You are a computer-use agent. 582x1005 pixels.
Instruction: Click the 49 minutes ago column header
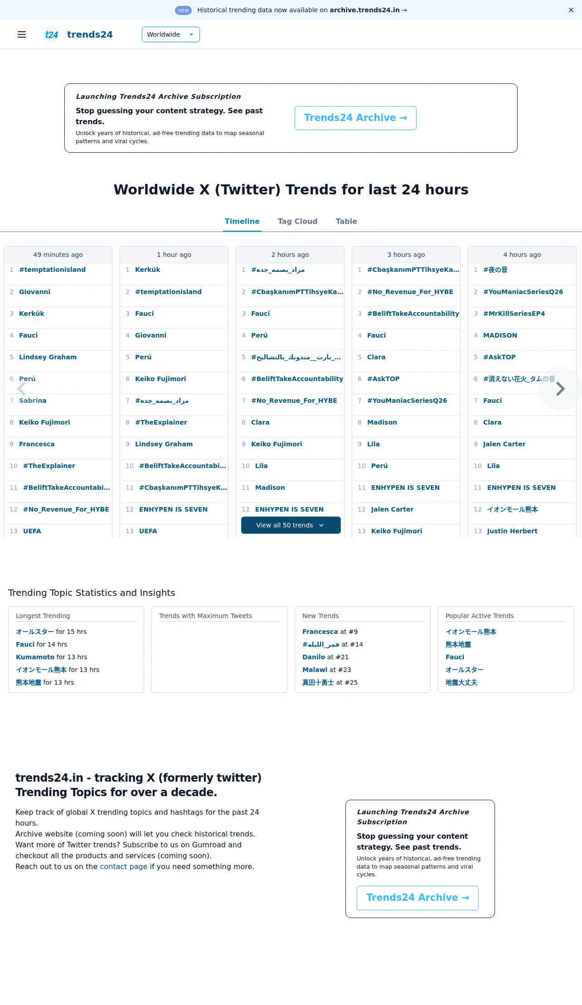coord(58,255)
